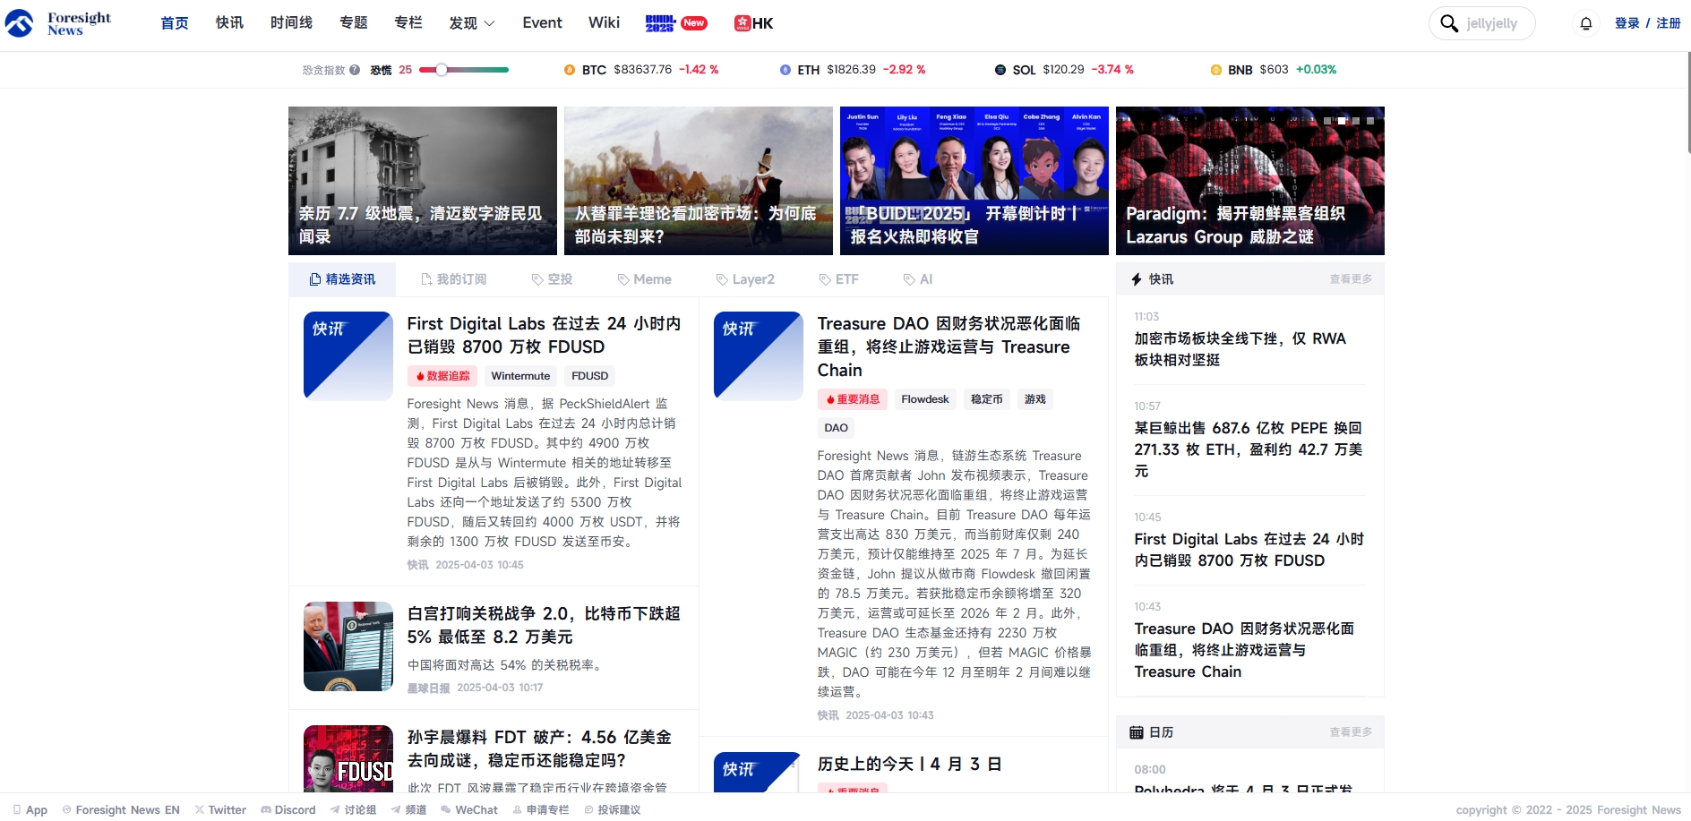Switch to the Meme tab
The width and height of the screenshot is (1691, 821).
click(645, 279)
